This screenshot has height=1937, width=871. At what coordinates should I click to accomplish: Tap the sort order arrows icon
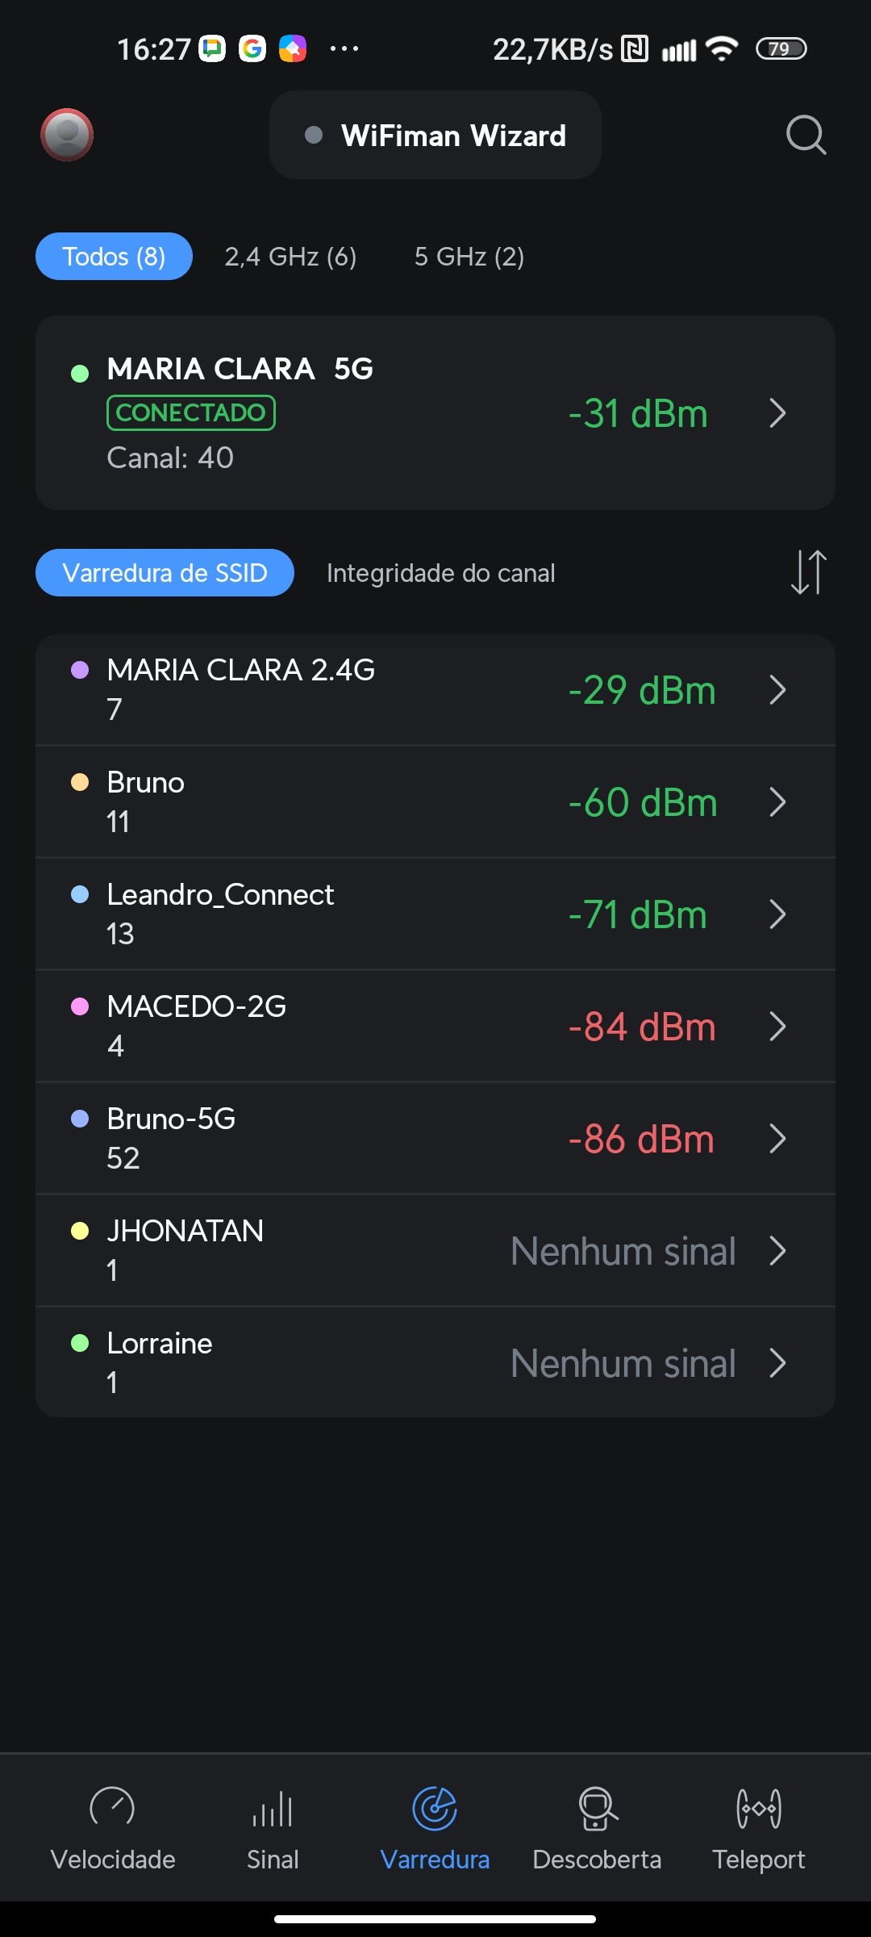808,572
